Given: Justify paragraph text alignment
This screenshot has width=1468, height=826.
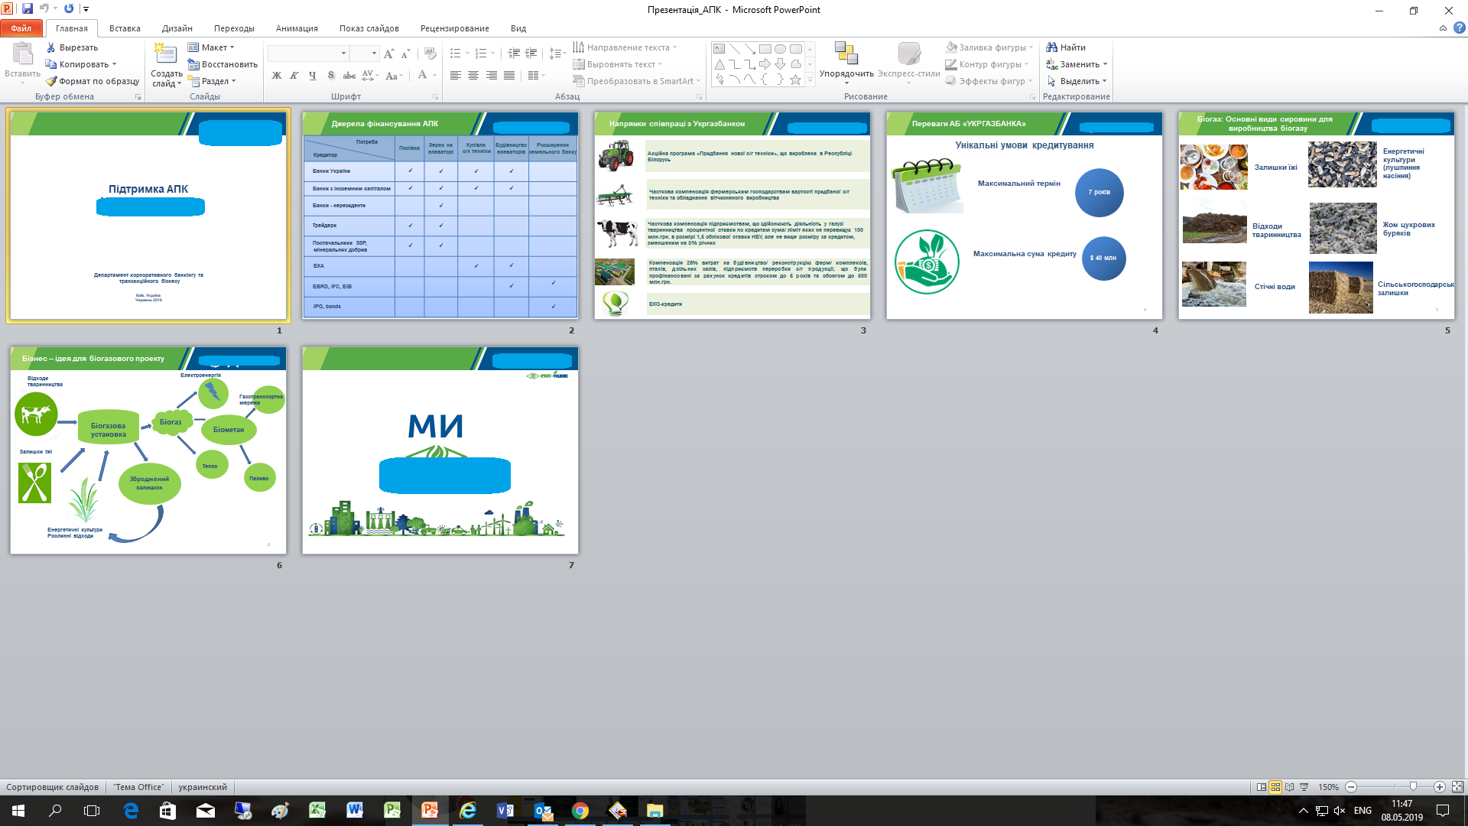Looking at the screenshot, I should [x=509, y=76].
